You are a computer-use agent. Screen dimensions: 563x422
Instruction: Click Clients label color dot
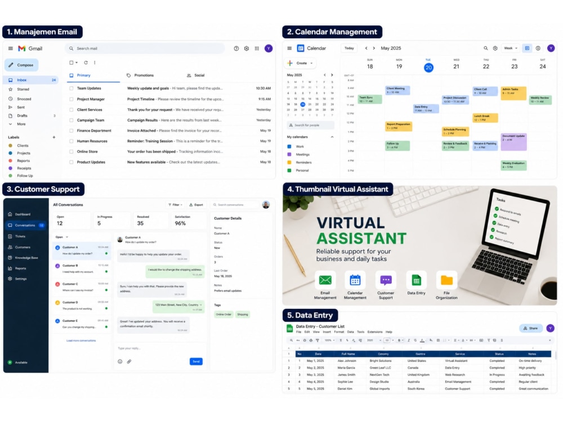pos(10,146)
